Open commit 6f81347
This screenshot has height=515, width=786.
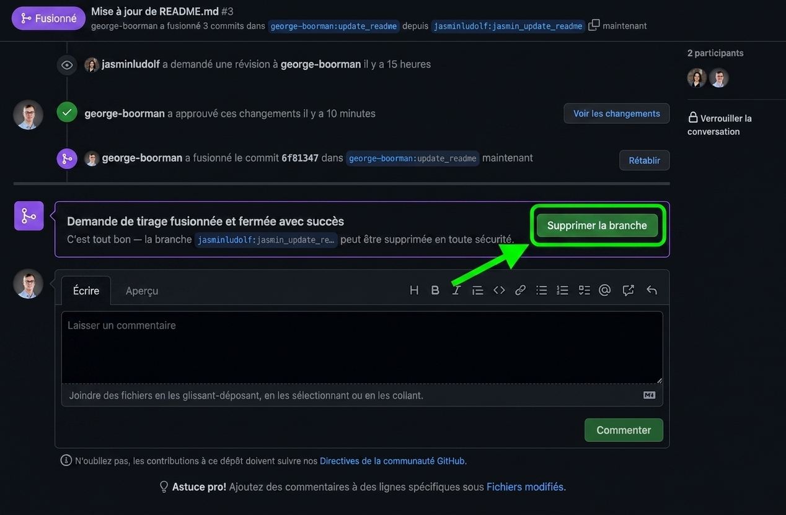click(300, 158)
